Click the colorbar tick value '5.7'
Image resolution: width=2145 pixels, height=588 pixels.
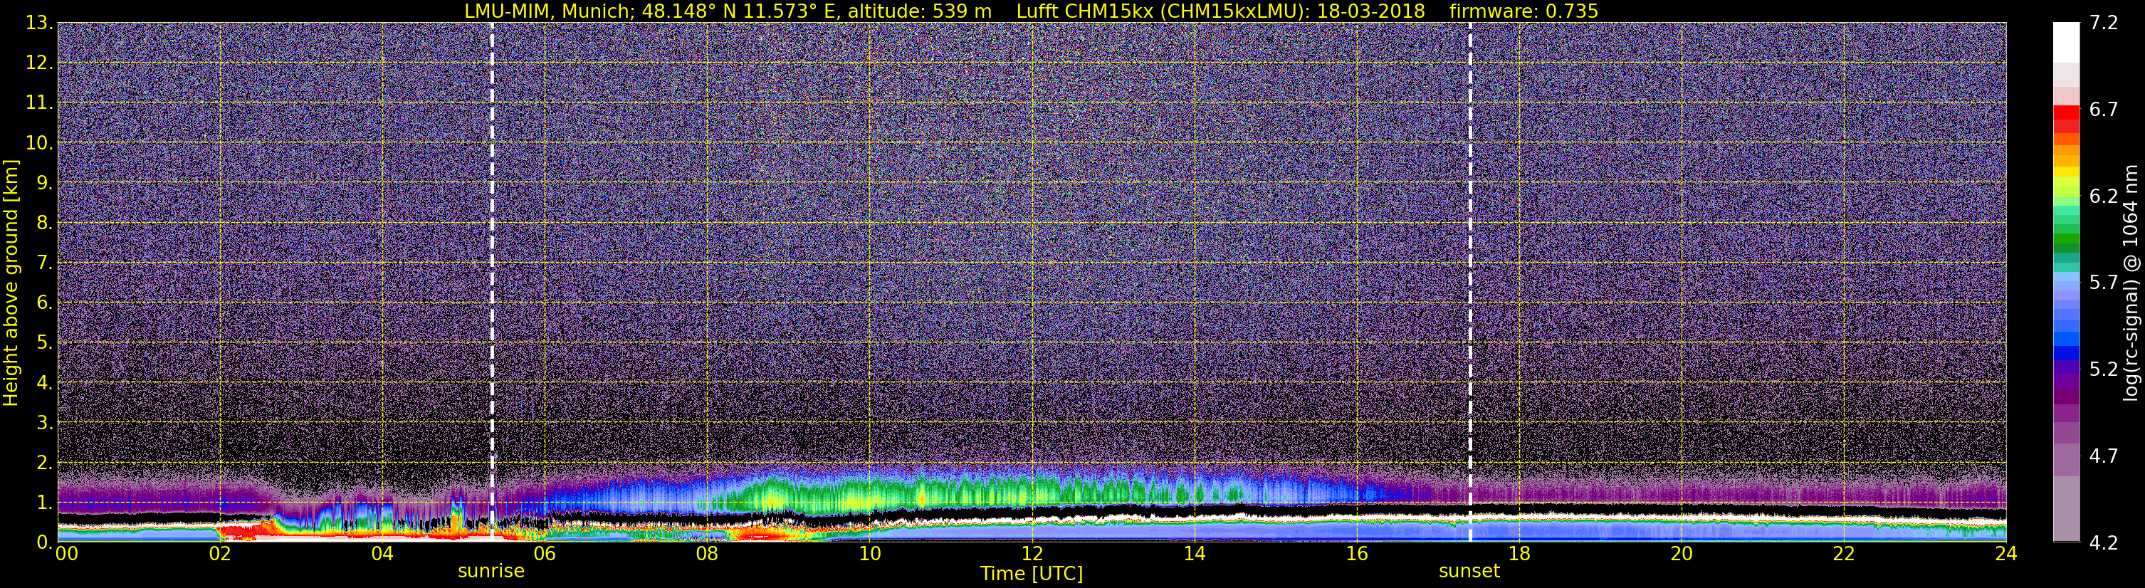[2104, 283]
